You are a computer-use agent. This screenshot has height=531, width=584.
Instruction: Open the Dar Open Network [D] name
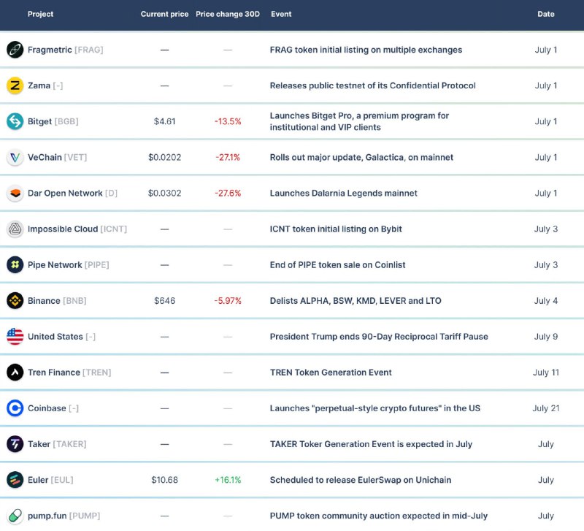pyautogui.click(x=72, y=193)
